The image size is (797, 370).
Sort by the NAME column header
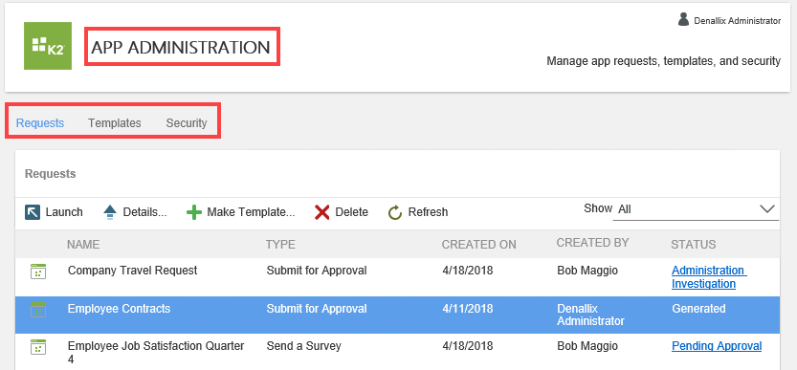83,245
